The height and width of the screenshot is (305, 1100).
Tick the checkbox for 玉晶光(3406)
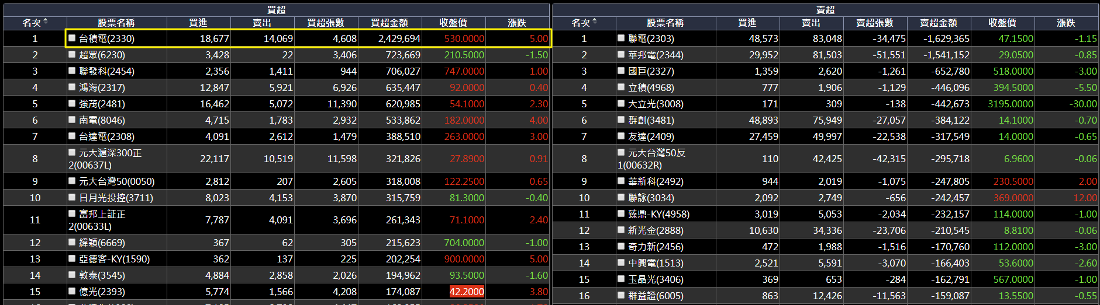point(621,279)
